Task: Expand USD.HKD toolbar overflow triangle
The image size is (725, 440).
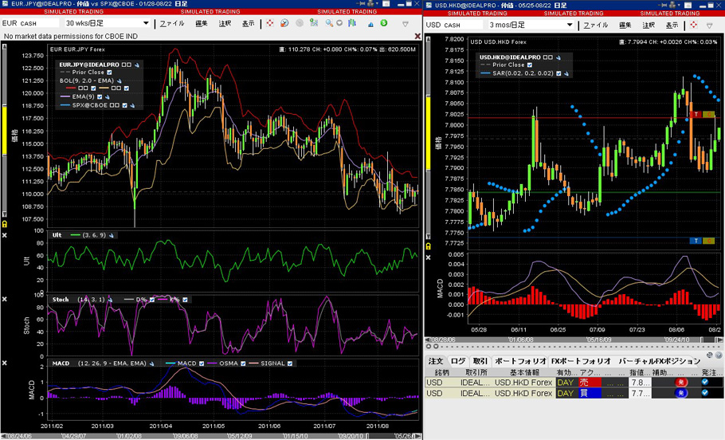Action: coord(710,26)
